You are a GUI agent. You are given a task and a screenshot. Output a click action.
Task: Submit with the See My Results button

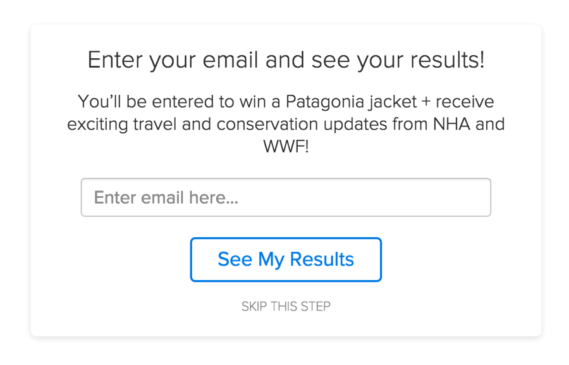(286, 259)
